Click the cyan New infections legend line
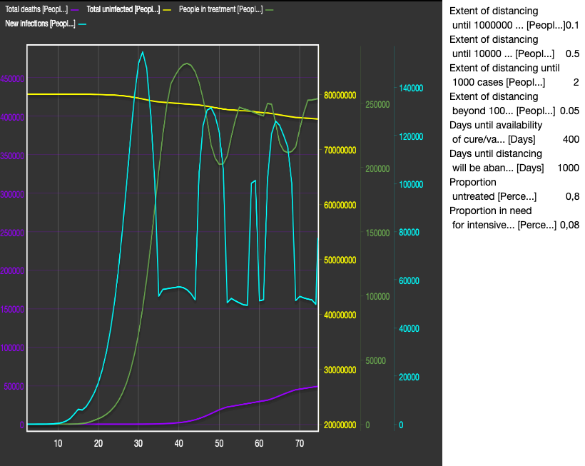 point(82,24)
